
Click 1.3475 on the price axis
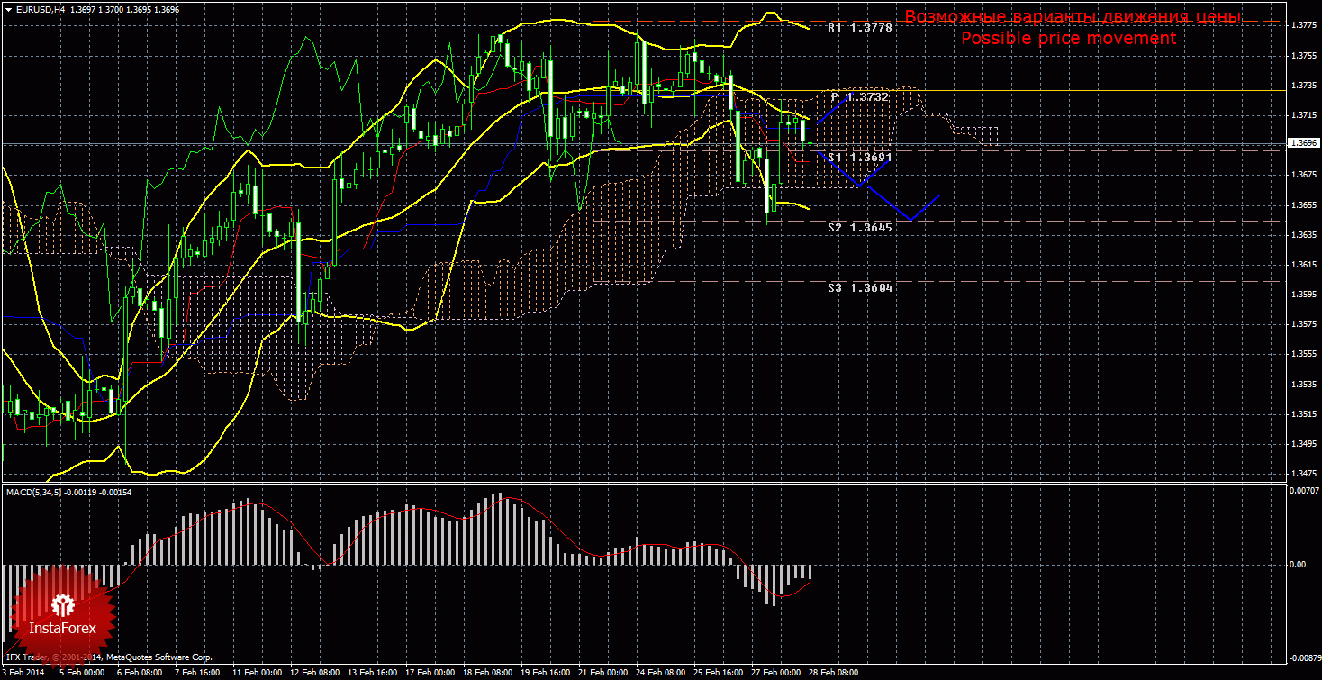[1304, 473]
